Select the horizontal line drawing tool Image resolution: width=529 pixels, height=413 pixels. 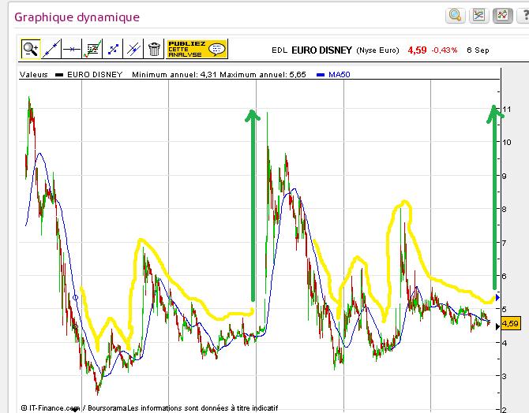tap(72, 49)
